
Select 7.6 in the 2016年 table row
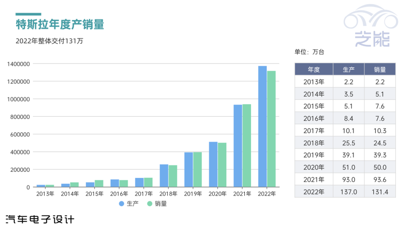coord(380,119)
